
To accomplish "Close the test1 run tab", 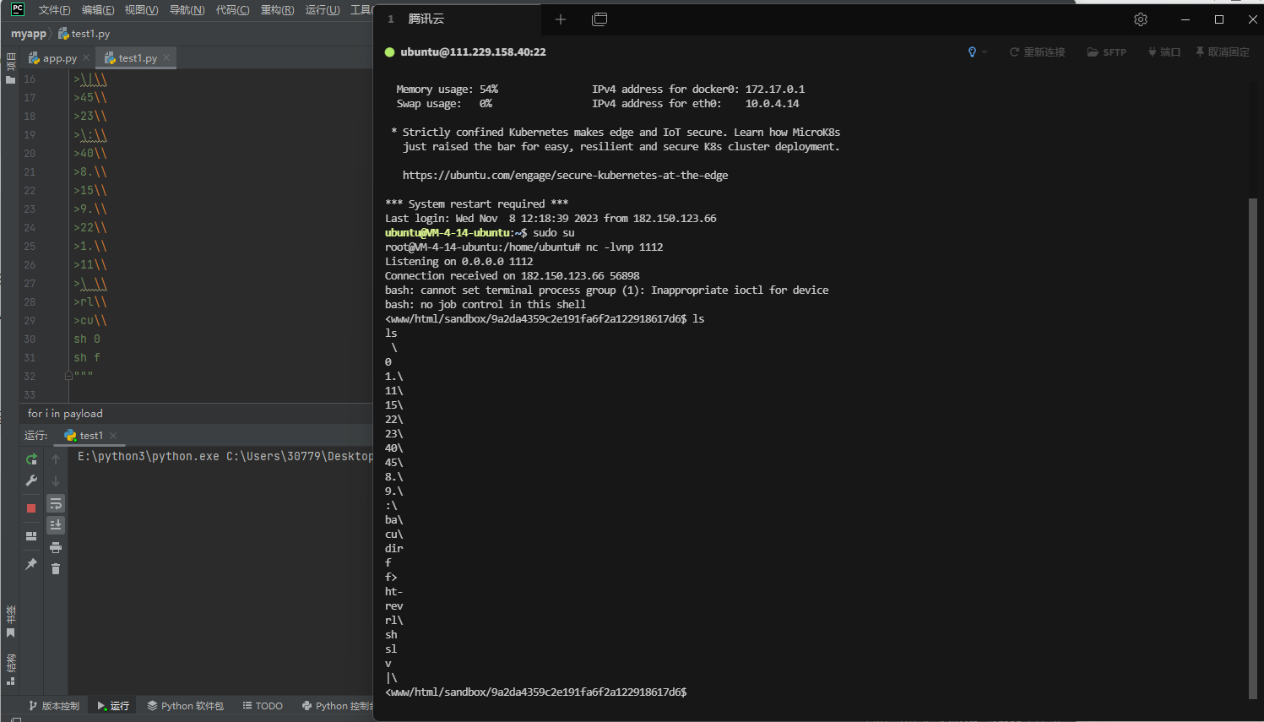I will click(x=113, y=436).
